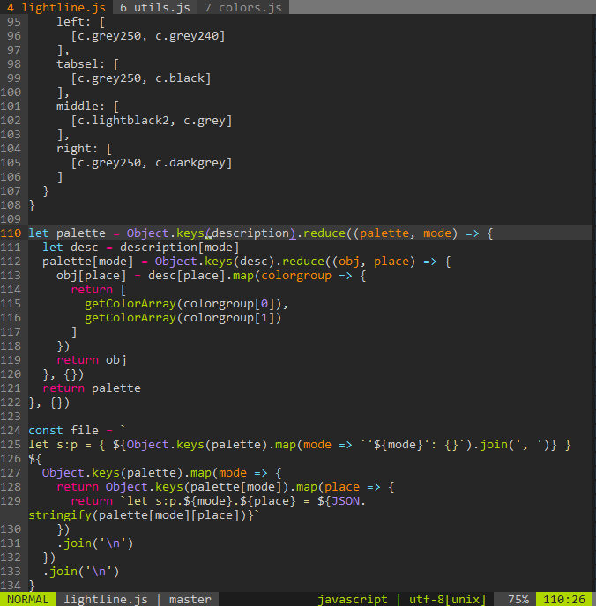Click 'c.grey240' on line 96
Image resolution: width=596 pixels, height=606 pixels.
pyautogui.click(x=187, y=36)
